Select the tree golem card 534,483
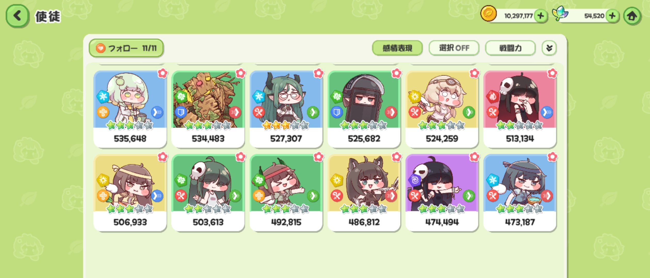The width and height of the screenshot is (650, 278). click(208, 109)
